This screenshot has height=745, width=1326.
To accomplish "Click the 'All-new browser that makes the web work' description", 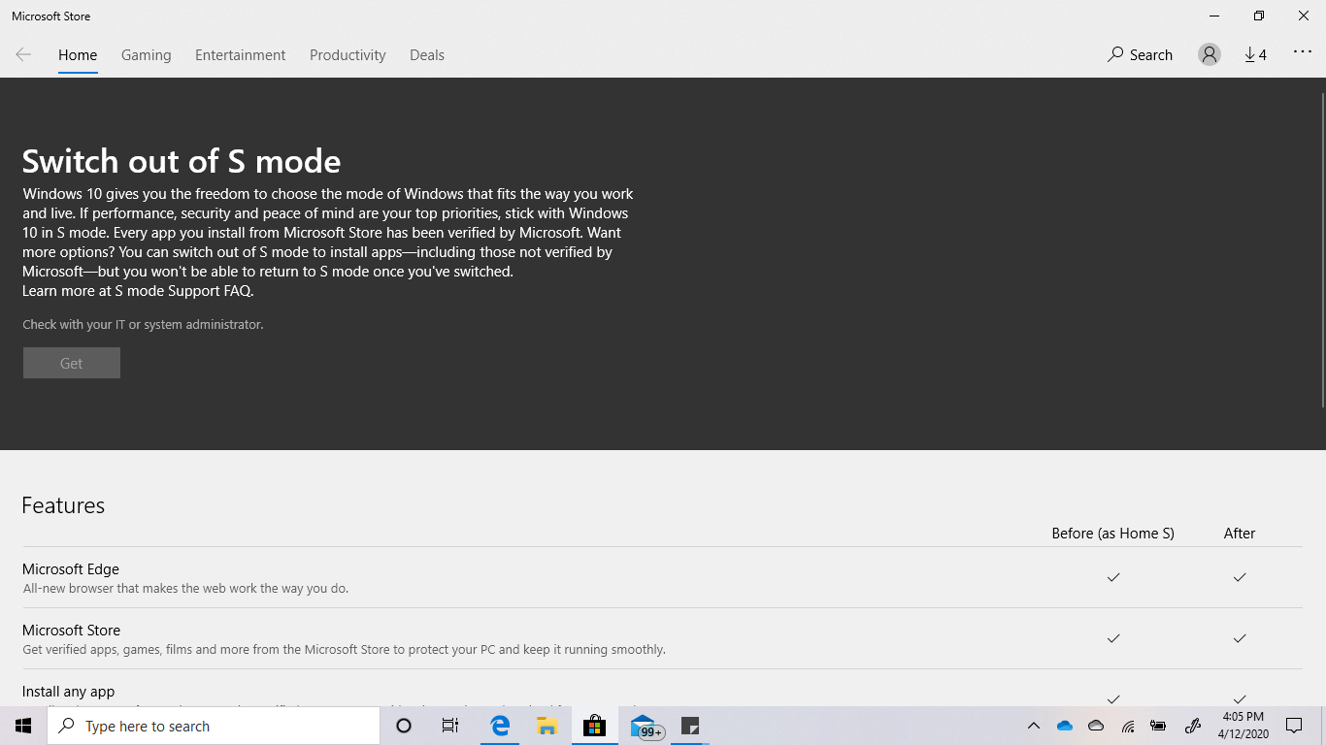I will 185,589.
